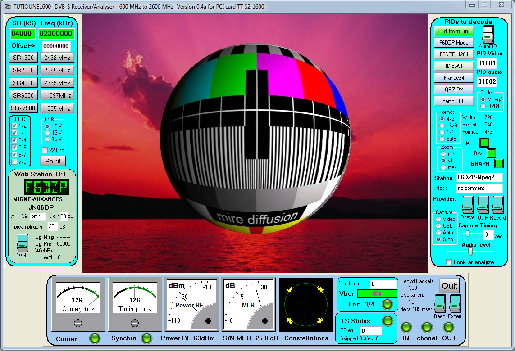Select the France24 preset button
The width and height of the screenshot is (515, 351).
pos(454,78)
